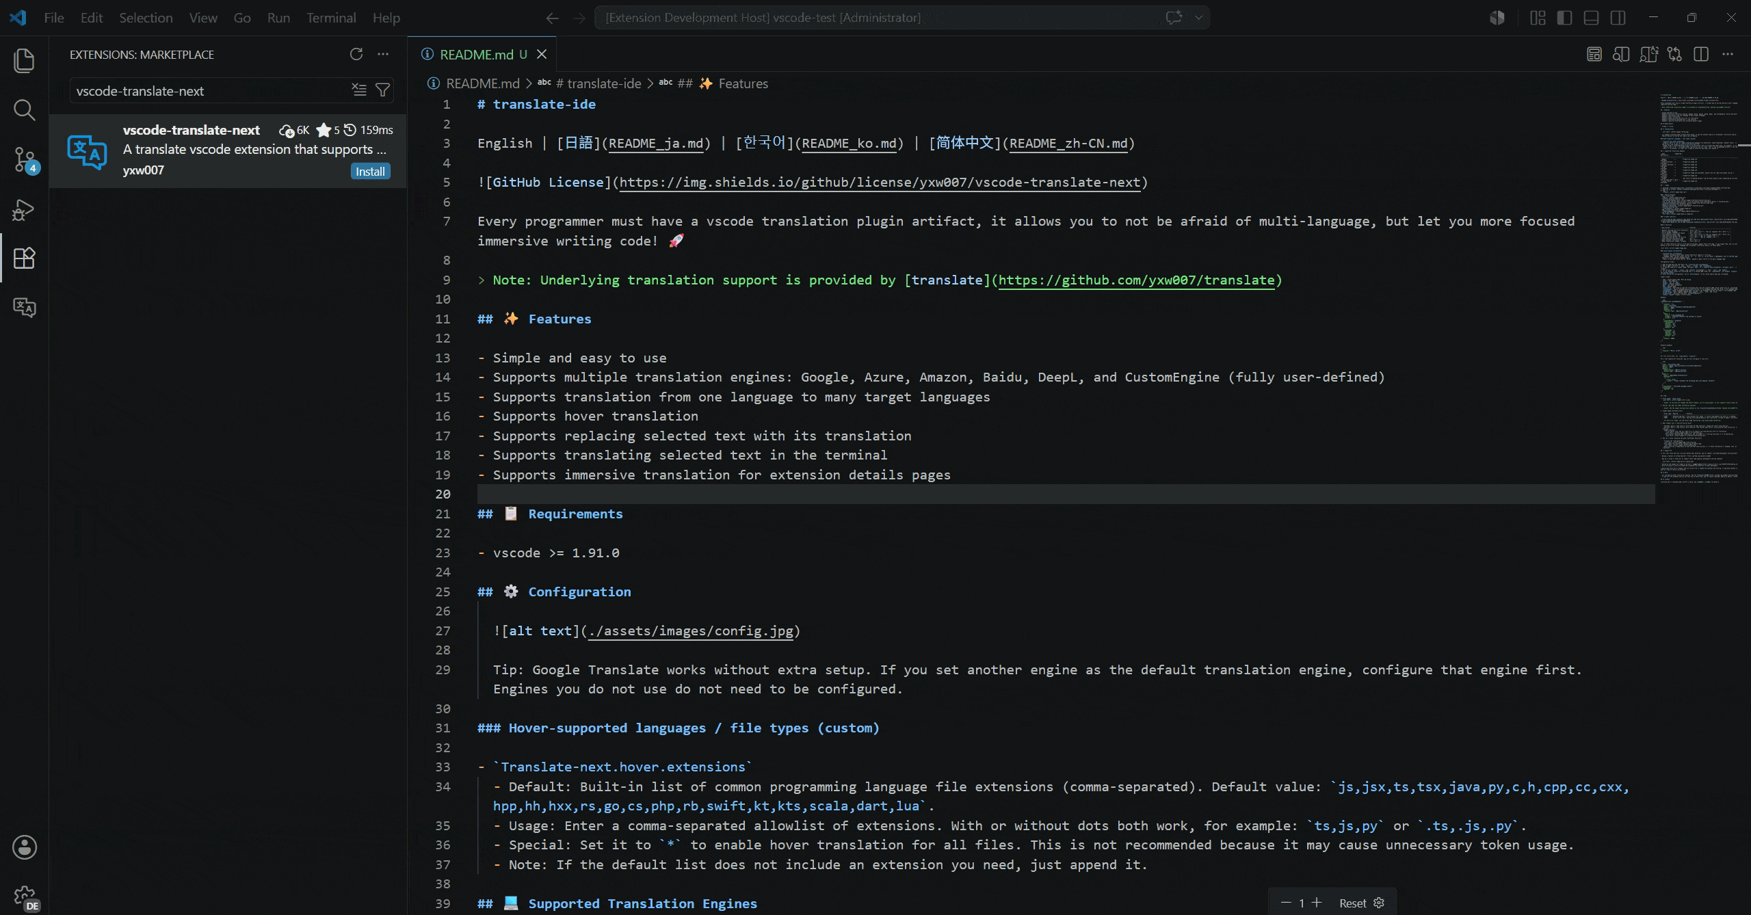The width and height of the screenshot is (1751, 915).
Task: Open the Help menu
Action: click(386, 18)
